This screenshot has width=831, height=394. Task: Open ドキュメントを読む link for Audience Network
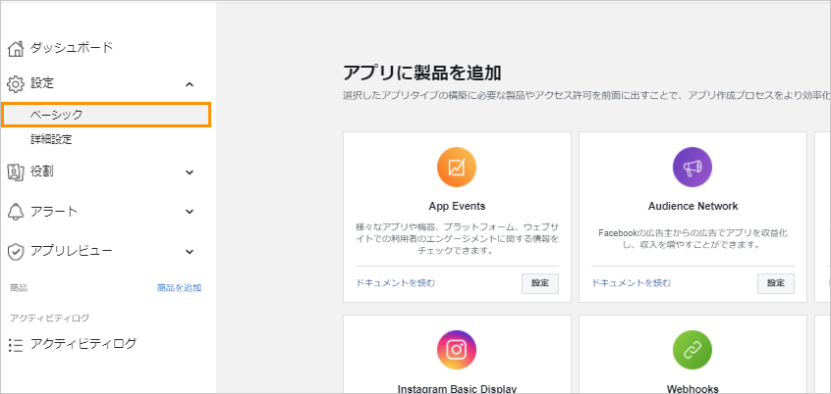632,283
